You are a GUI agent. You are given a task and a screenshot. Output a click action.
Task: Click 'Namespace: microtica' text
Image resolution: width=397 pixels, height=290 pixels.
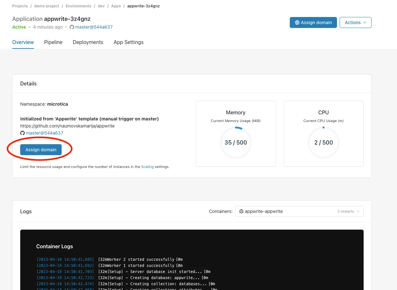point(44,104)
